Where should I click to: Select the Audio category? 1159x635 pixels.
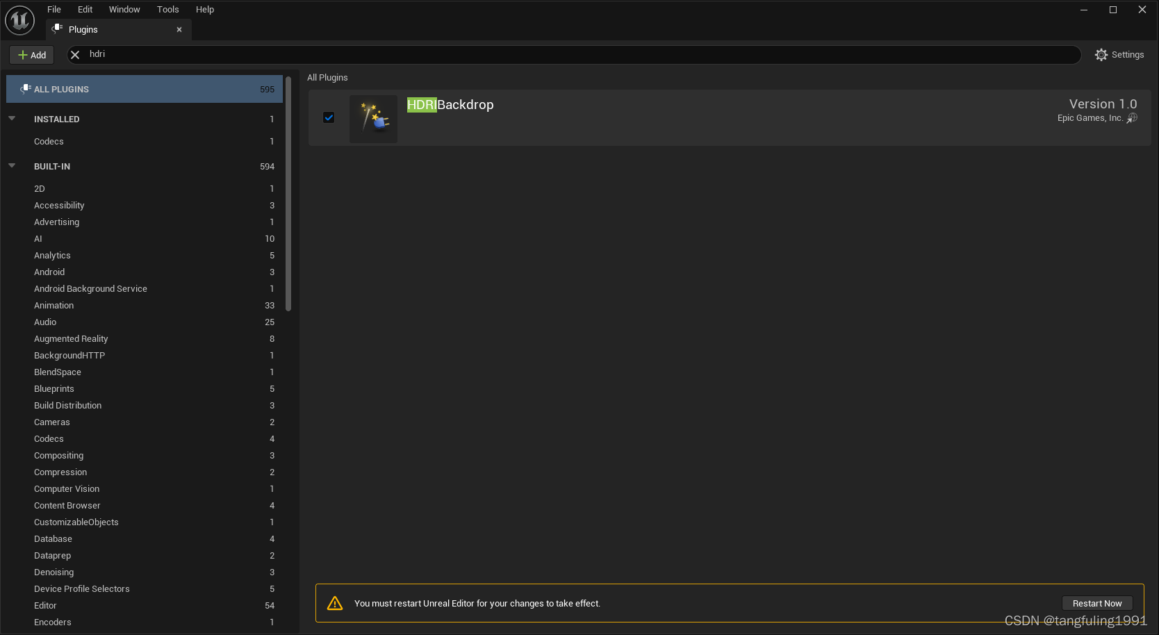pyautogui.click(x=145, y=322)
